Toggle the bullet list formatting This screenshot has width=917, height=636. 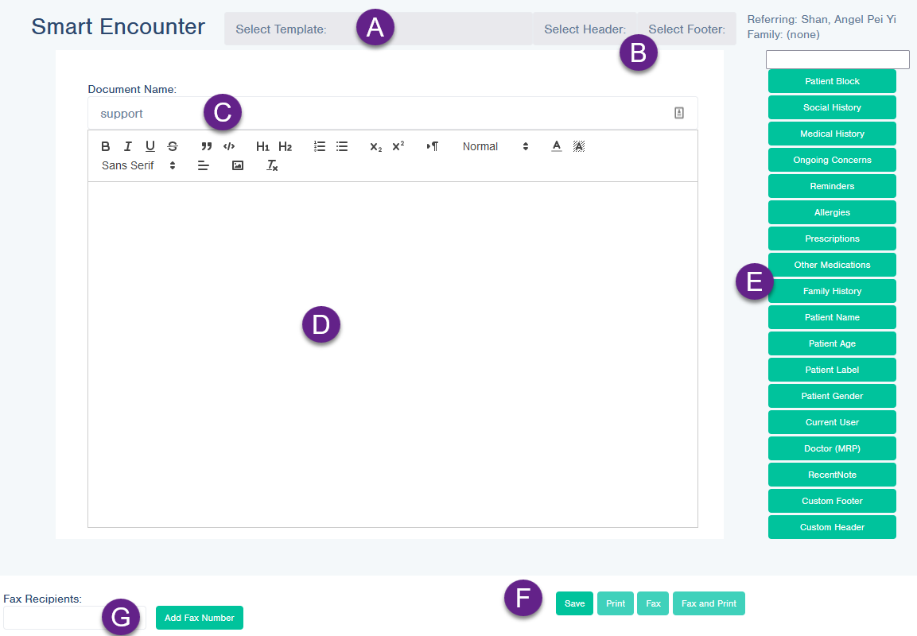342,146
